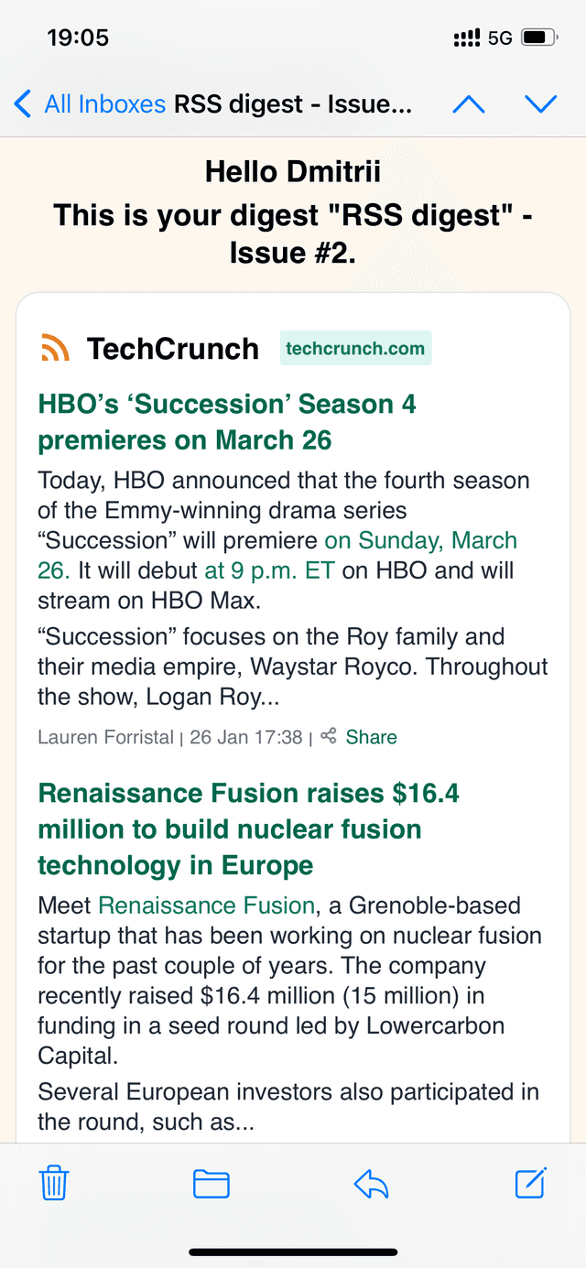Viewport: 586px width, 1268px height.
Task: Tap the TechCrunch feed title
Action: pyautogui.click(x=173, y=348)
